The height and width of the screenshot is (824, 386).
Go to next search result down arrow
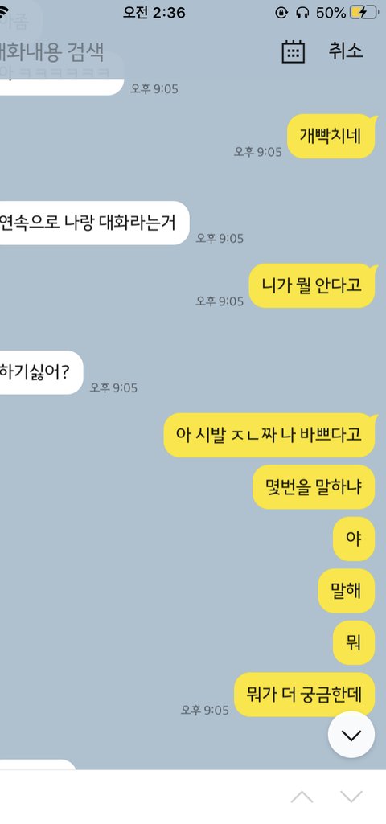tap(351, 797)
